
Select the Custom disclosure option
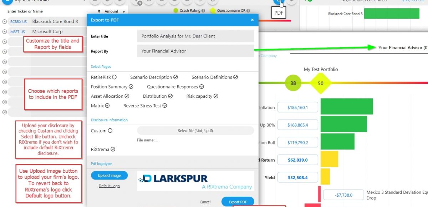tap(110, 131)
